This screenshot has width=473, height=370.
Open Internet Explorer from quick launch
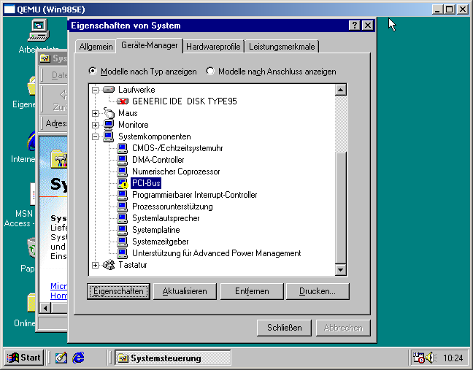(x=78, y=358)
